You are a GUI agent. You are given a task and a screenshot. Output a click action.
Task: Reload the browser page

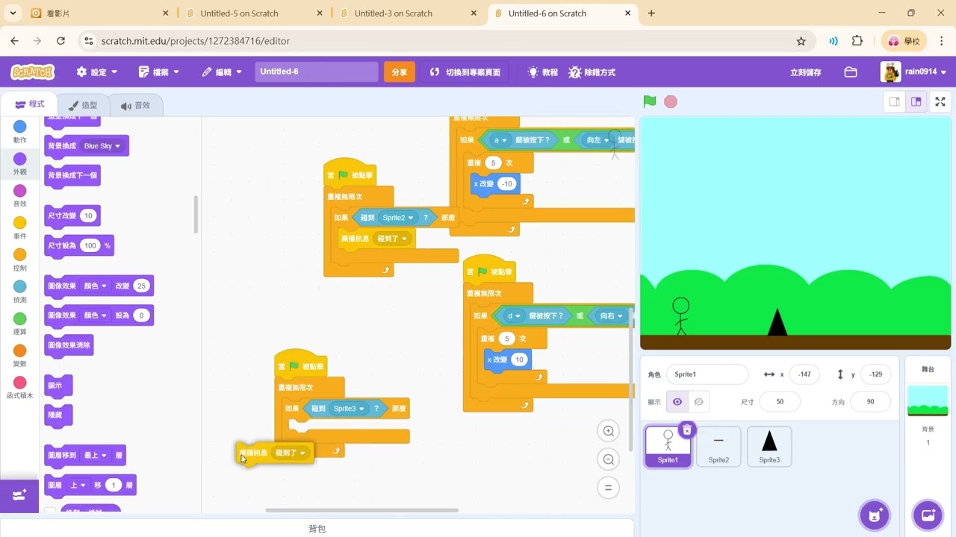click(x=60, y=41)
